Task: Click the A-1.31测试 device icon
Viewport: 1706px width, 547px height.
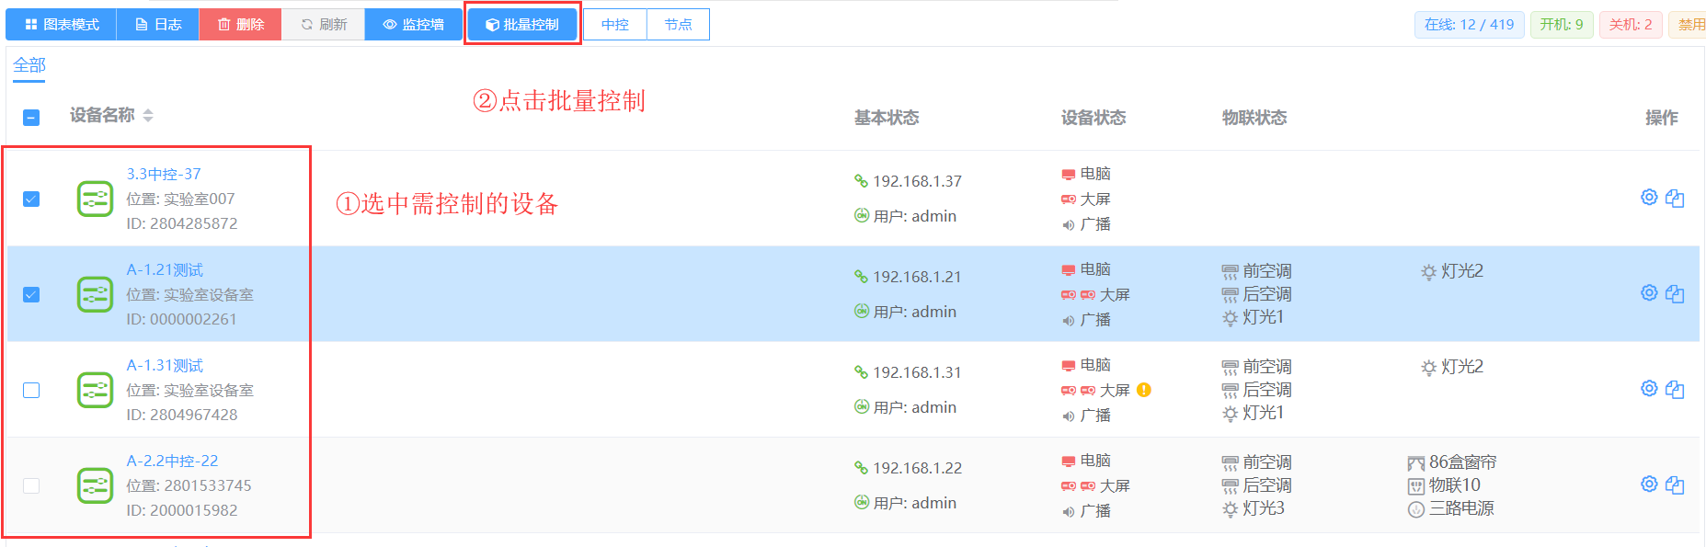Action: 95,390
